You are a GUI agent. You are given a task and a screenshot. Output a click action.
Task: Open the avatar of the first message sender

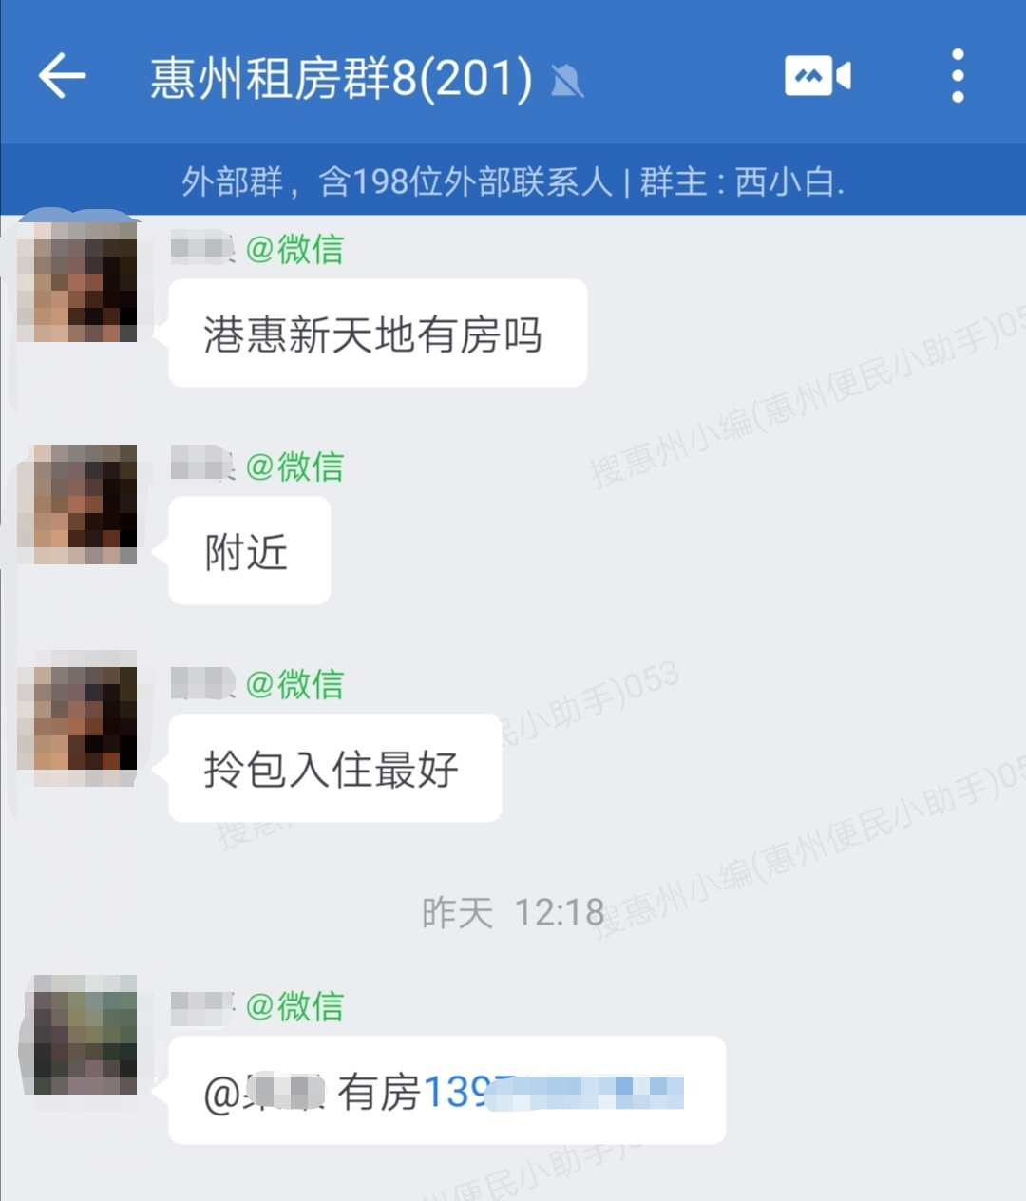(x=78, y=281)
